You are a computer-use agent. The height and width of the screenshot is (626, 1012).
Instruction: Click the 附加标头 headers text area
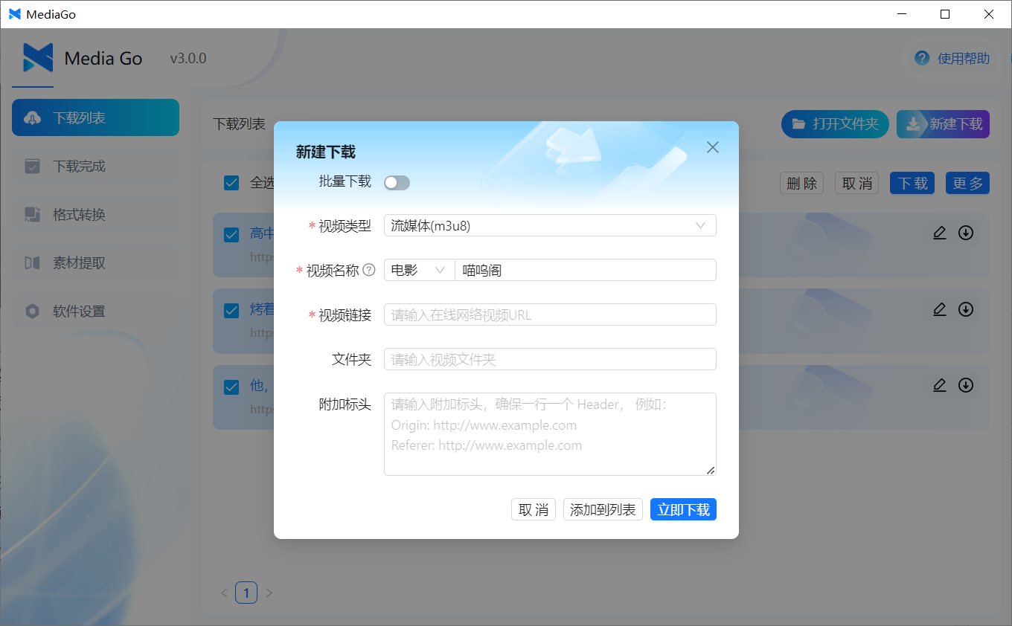pyautogui.click(x=550, y=434)
